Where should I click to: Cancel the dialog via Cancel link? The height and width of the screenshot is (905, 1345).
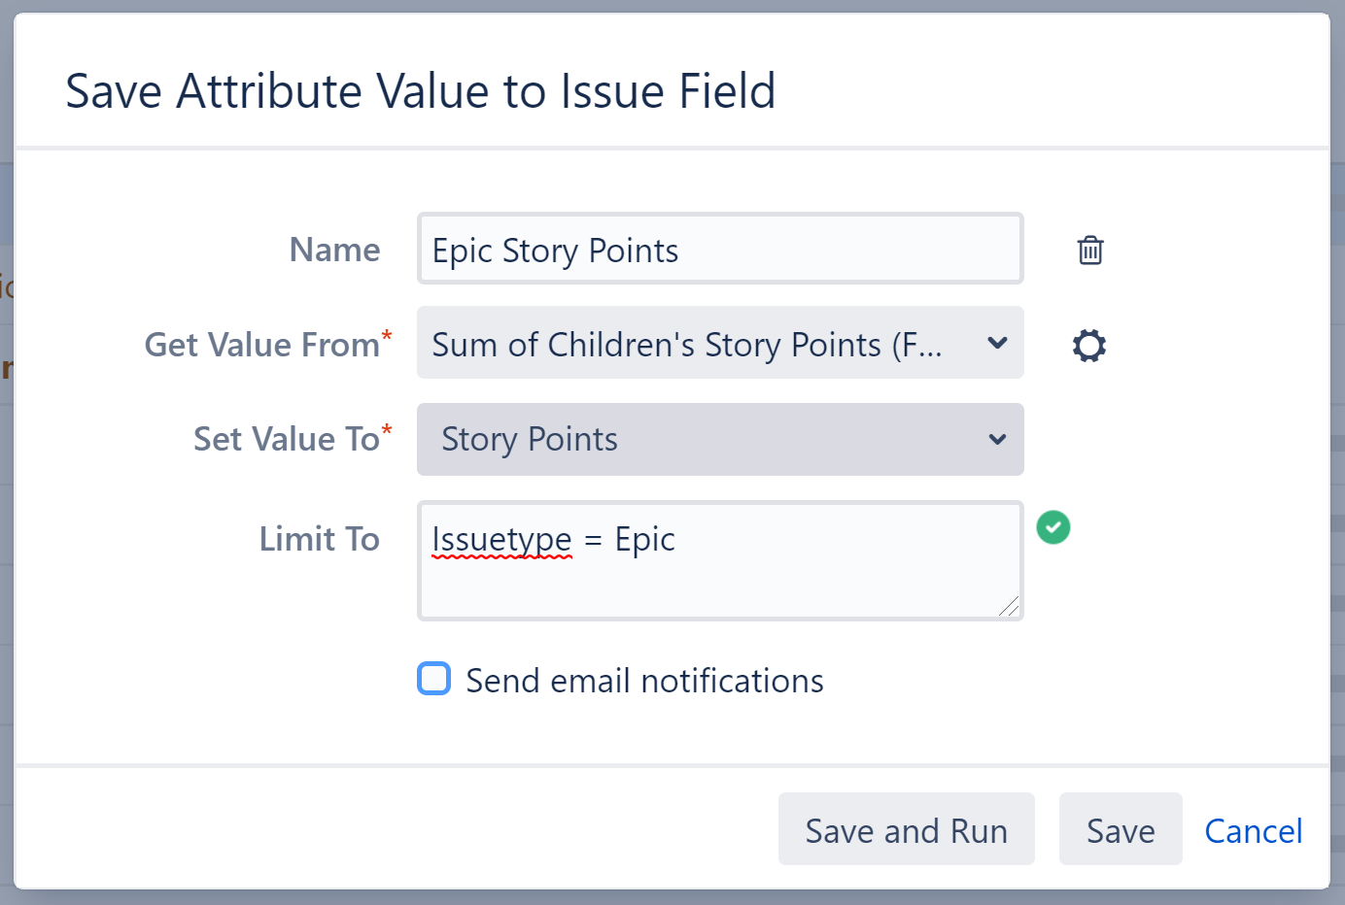click(1253, 831)
